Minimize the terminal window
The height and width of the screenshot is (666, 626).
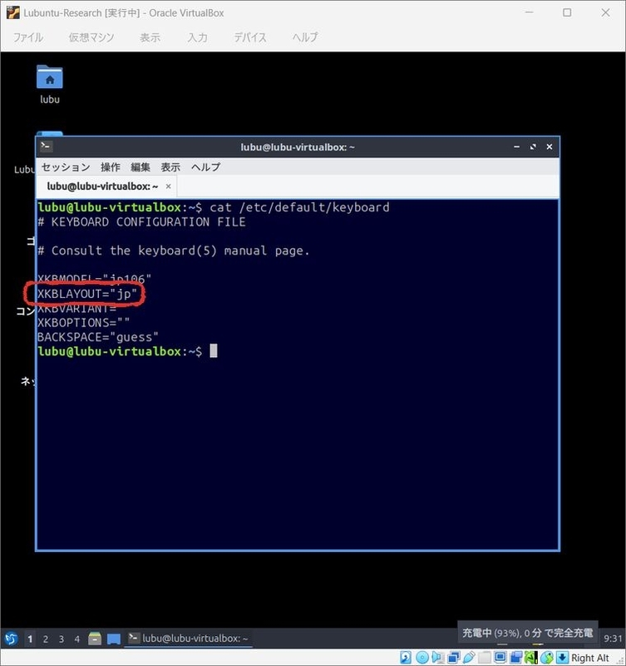516,147
